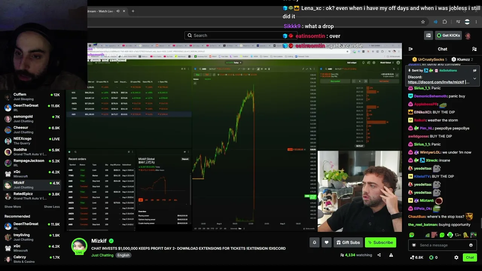This screenshot has height=271, width=482.
Task: Send message with the Chat button
Action: click(470, 257)
